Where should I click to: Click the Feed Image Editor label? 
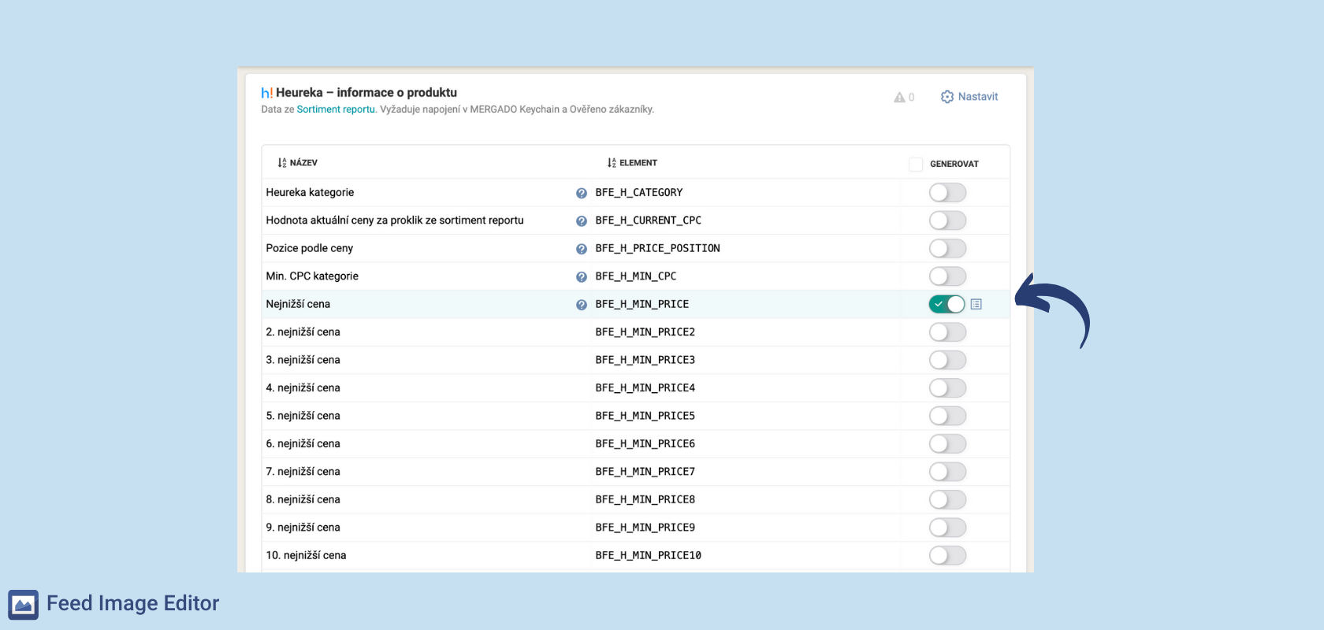point(133,604)
